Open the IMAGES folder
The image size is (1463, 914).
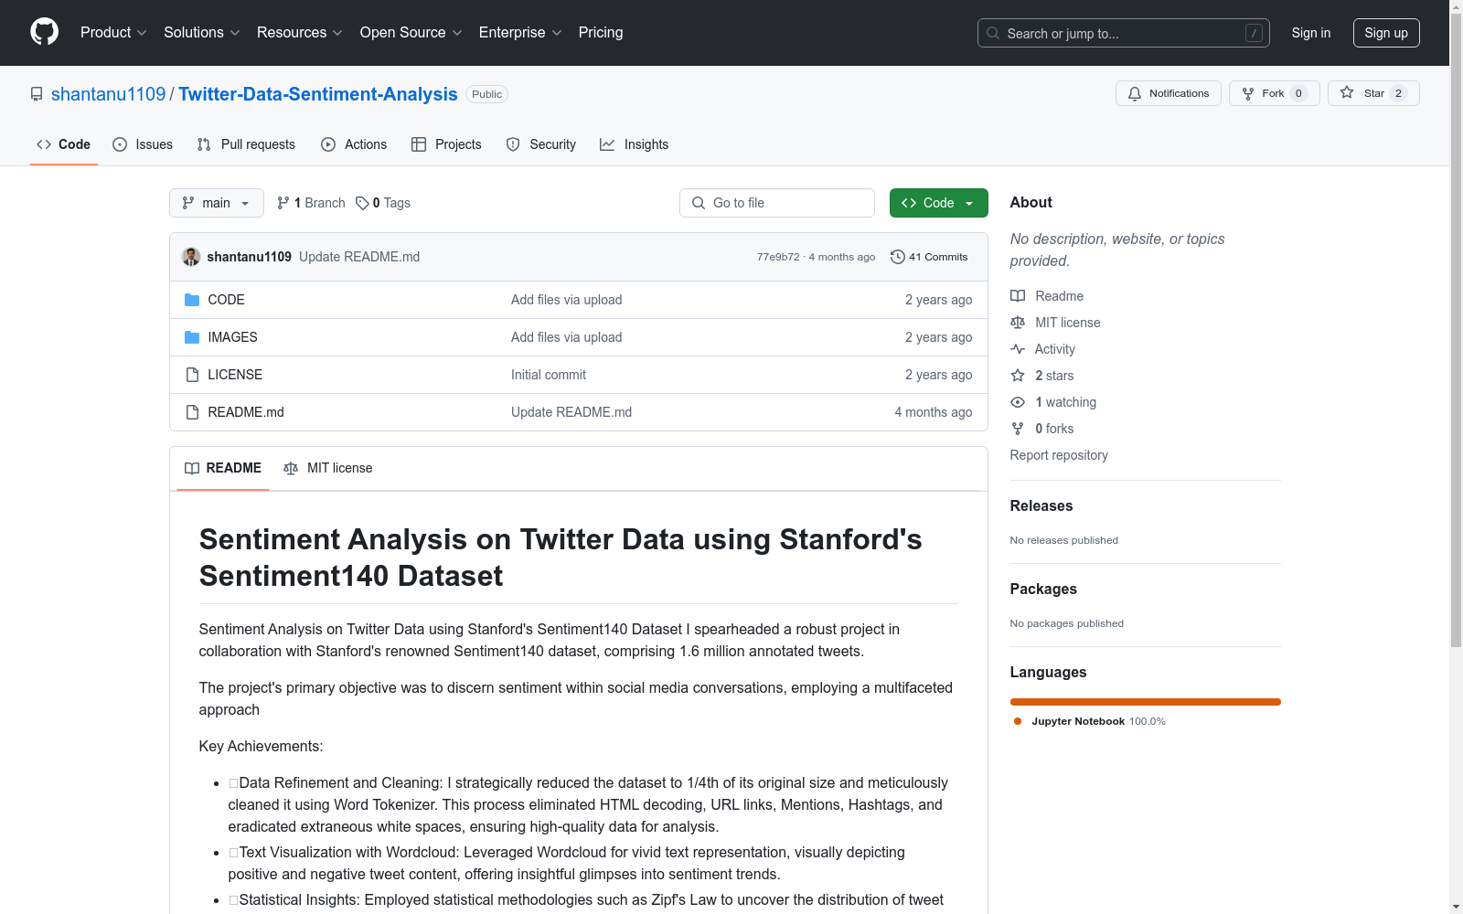click(232, 337)
